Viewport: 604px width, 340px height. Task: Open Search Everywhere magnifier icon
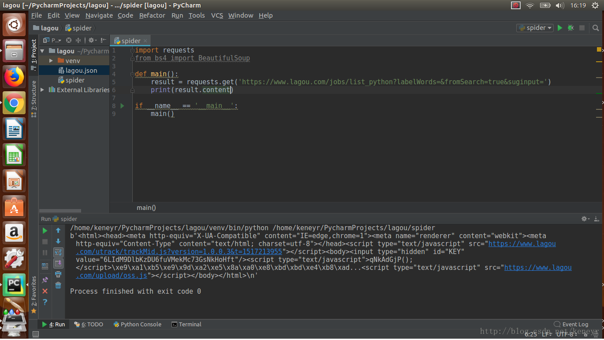coord(595,28)
